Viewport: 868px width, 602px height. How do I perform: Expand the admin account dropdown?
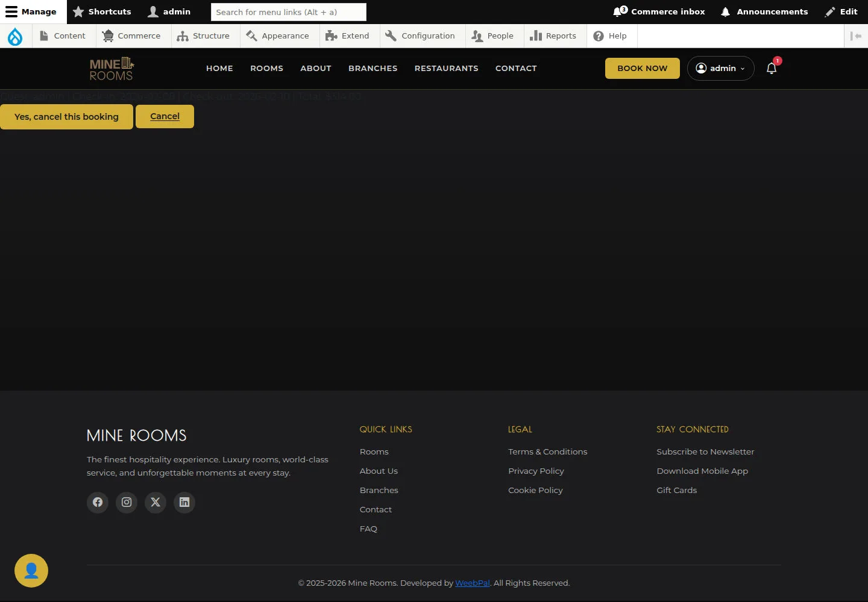(x=721, y=68)
